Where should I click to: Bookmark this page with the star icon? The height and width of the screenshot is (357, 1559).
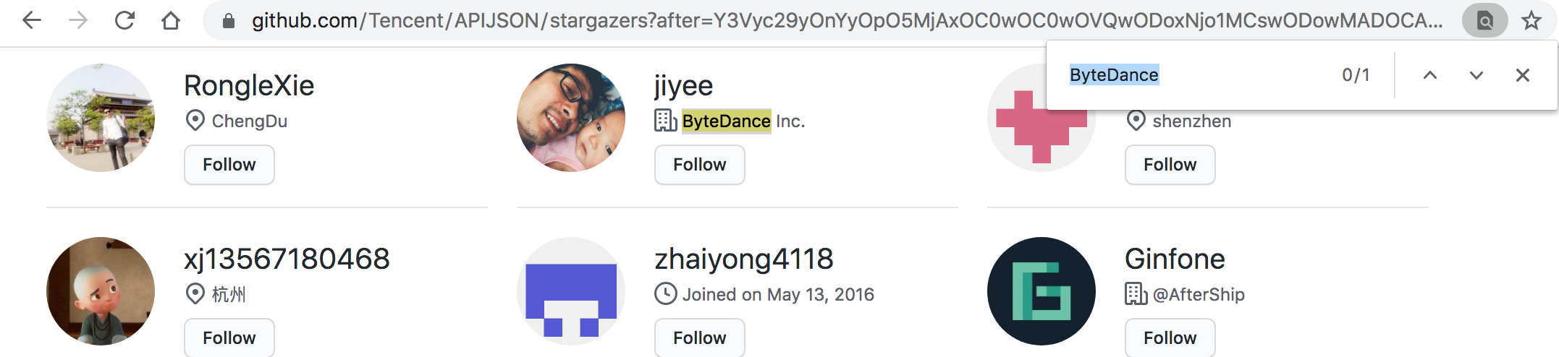1531,20
